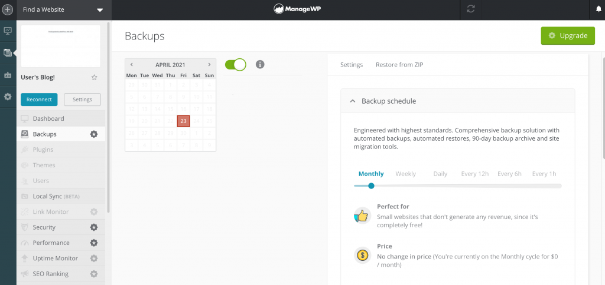Open Backups gear settings icon
Image resolution: width=605 pixels, height=285 pixels.
[93, 134]
